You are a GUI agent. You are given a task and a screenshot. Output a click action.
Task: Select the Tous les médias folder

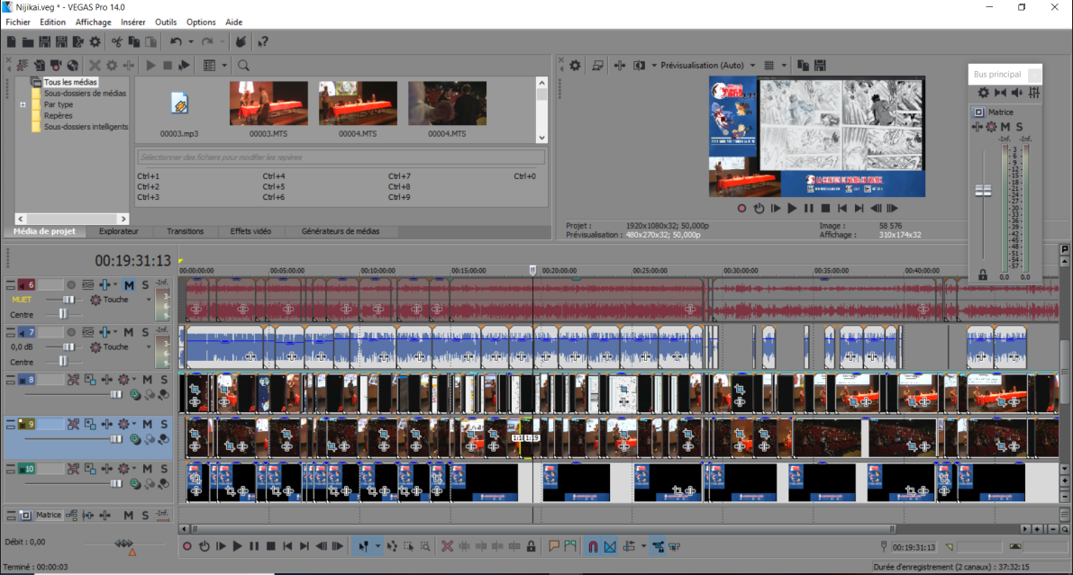pyautogui.click(x=69, y=82)
